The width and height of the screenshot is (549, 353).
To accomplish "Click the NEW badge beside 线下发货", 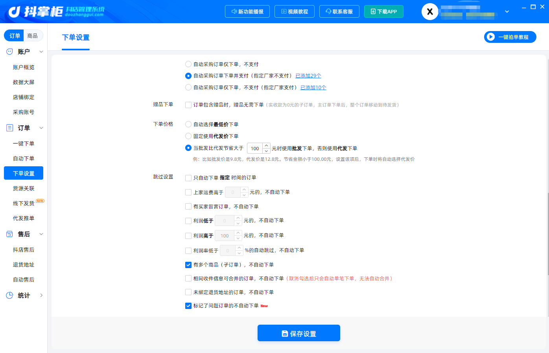I will [40, 201].
